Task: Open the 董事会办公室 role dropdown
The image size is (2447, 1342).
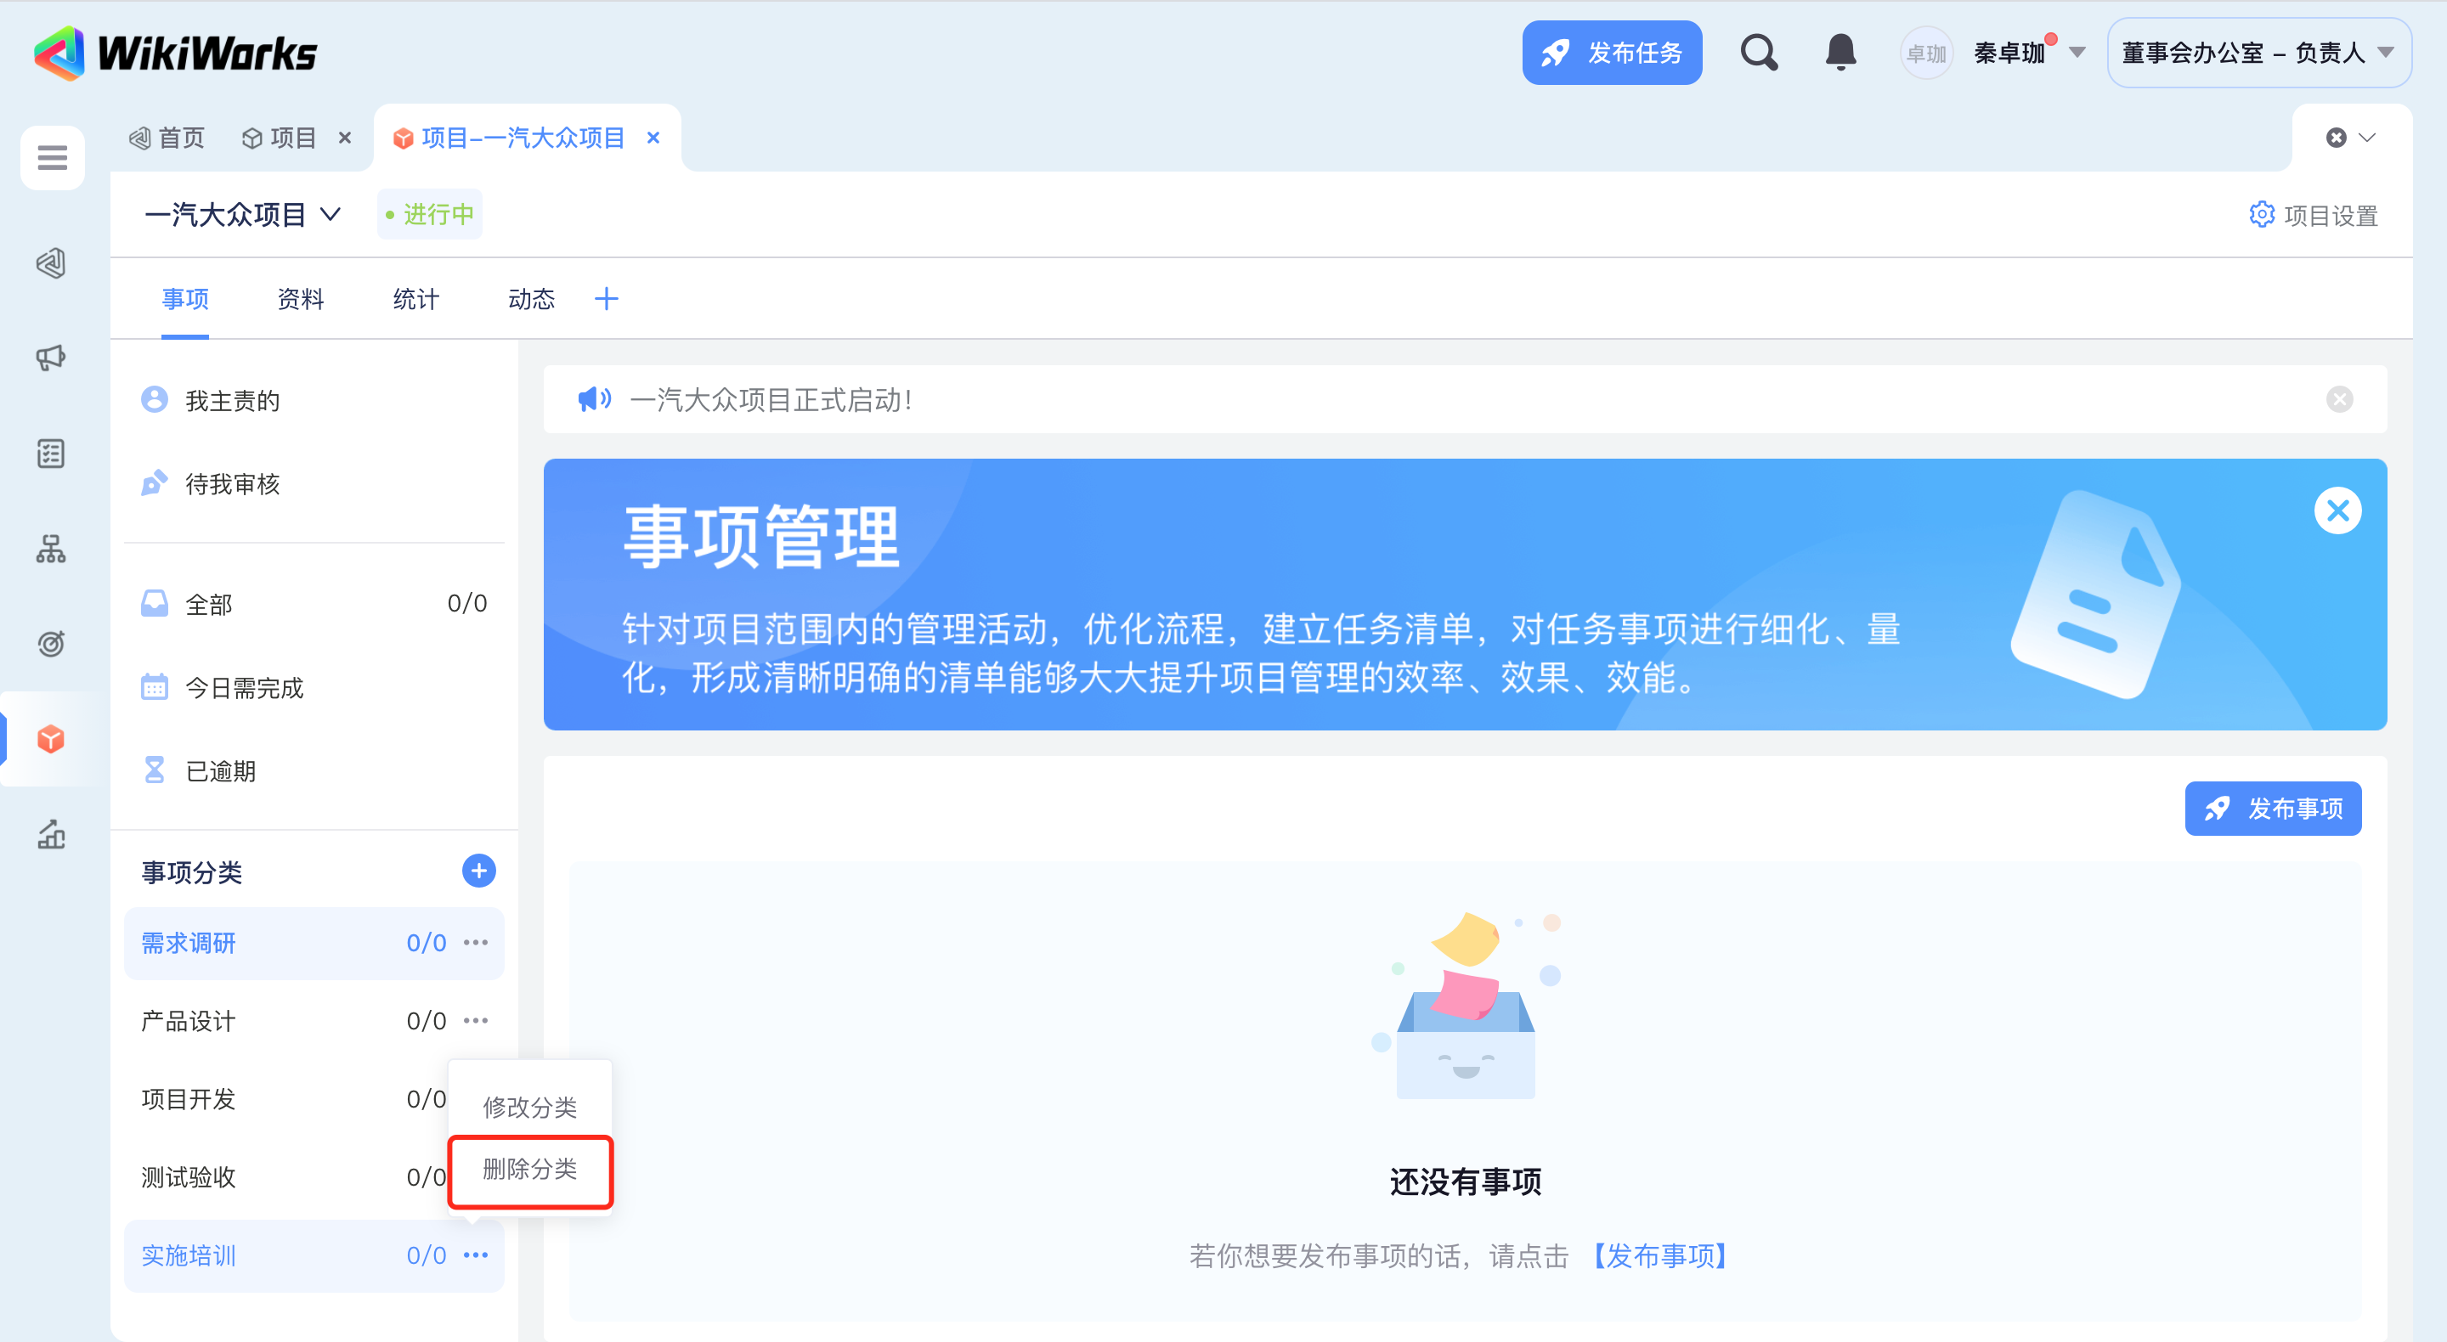Action: tap(2258, 54)
